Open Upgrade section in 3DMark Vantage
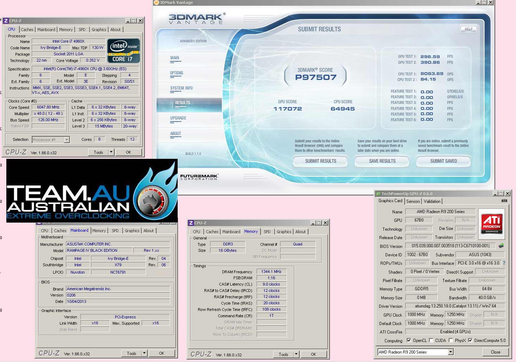The image size is (516, 362). [178, 118]
